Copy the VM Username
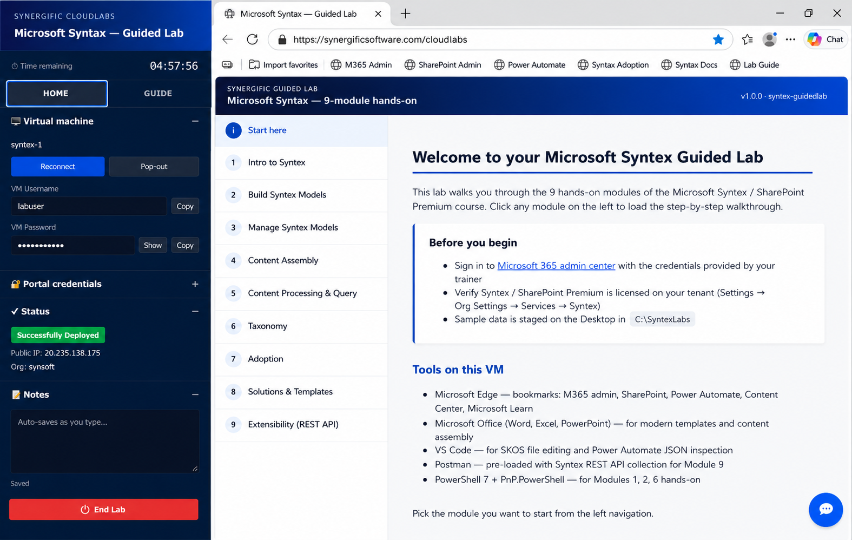Viewport: 852px width, 540px height. pyautogui.click(x=185, y=206)
